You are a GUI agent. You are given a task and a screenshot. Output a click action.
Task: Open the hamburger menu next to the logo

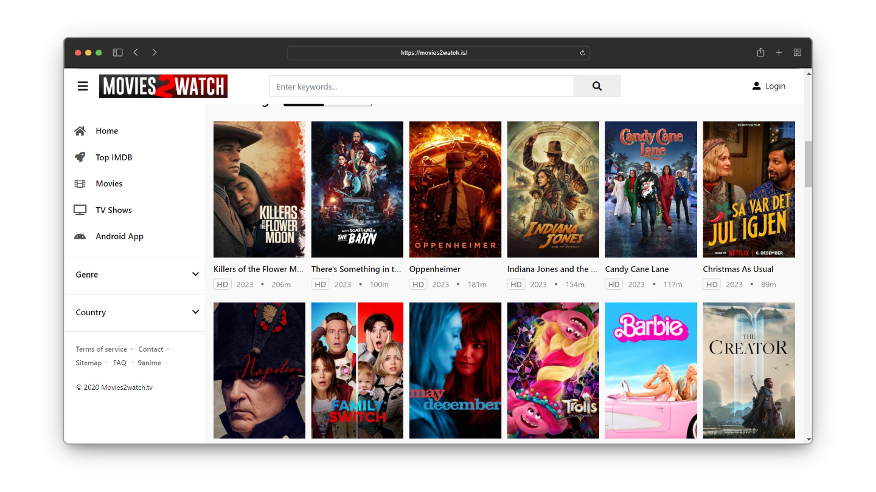[x=83, y=86]
